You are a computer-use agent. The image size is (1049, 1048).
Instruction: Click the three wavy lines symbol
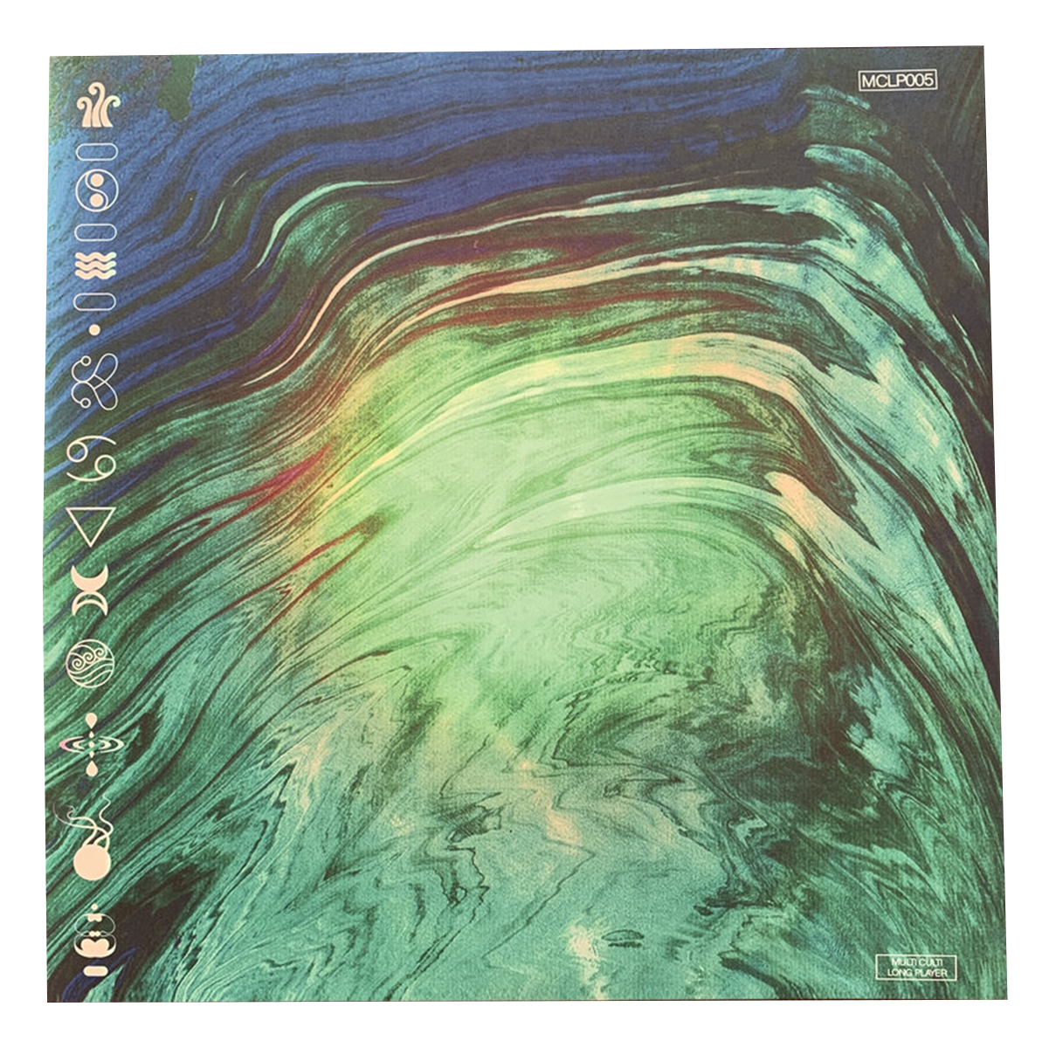pos(96,265)
